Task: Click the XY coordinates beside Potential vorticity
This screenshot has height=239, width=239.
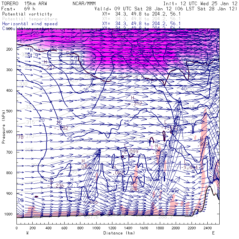Action: [141, 14]
